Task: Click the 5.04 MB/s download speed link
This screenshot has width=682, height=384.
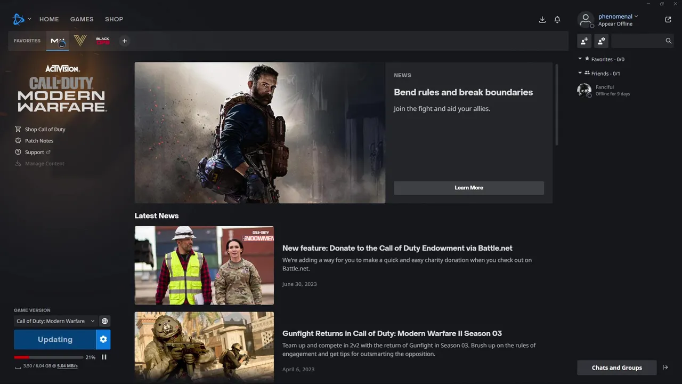Action: point(67,366)
